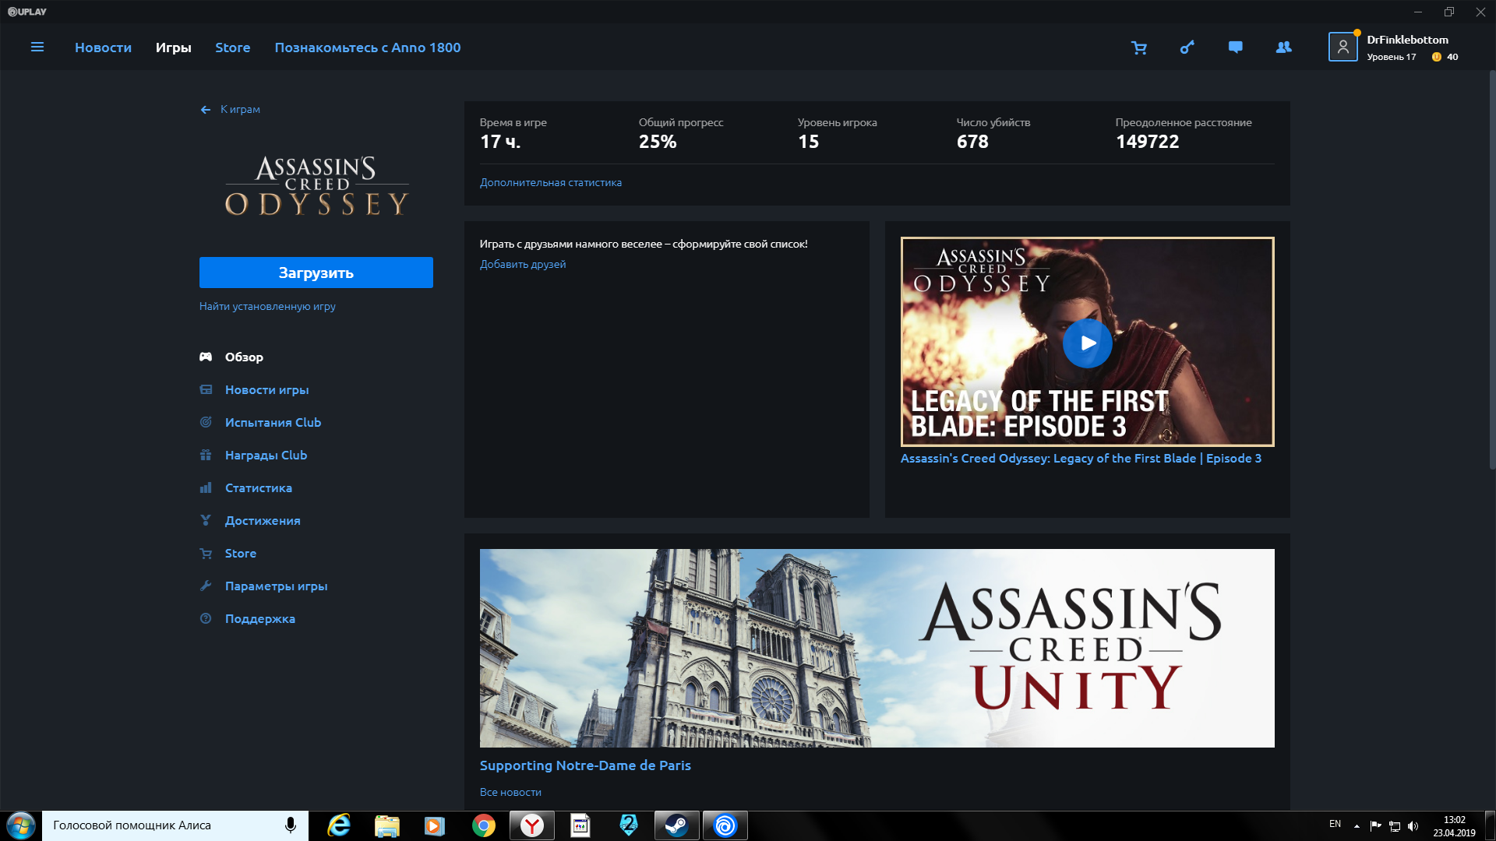The image size is (1496, 841).
Task: Click the gamepad icon beside Обзор
Action: 206,357
